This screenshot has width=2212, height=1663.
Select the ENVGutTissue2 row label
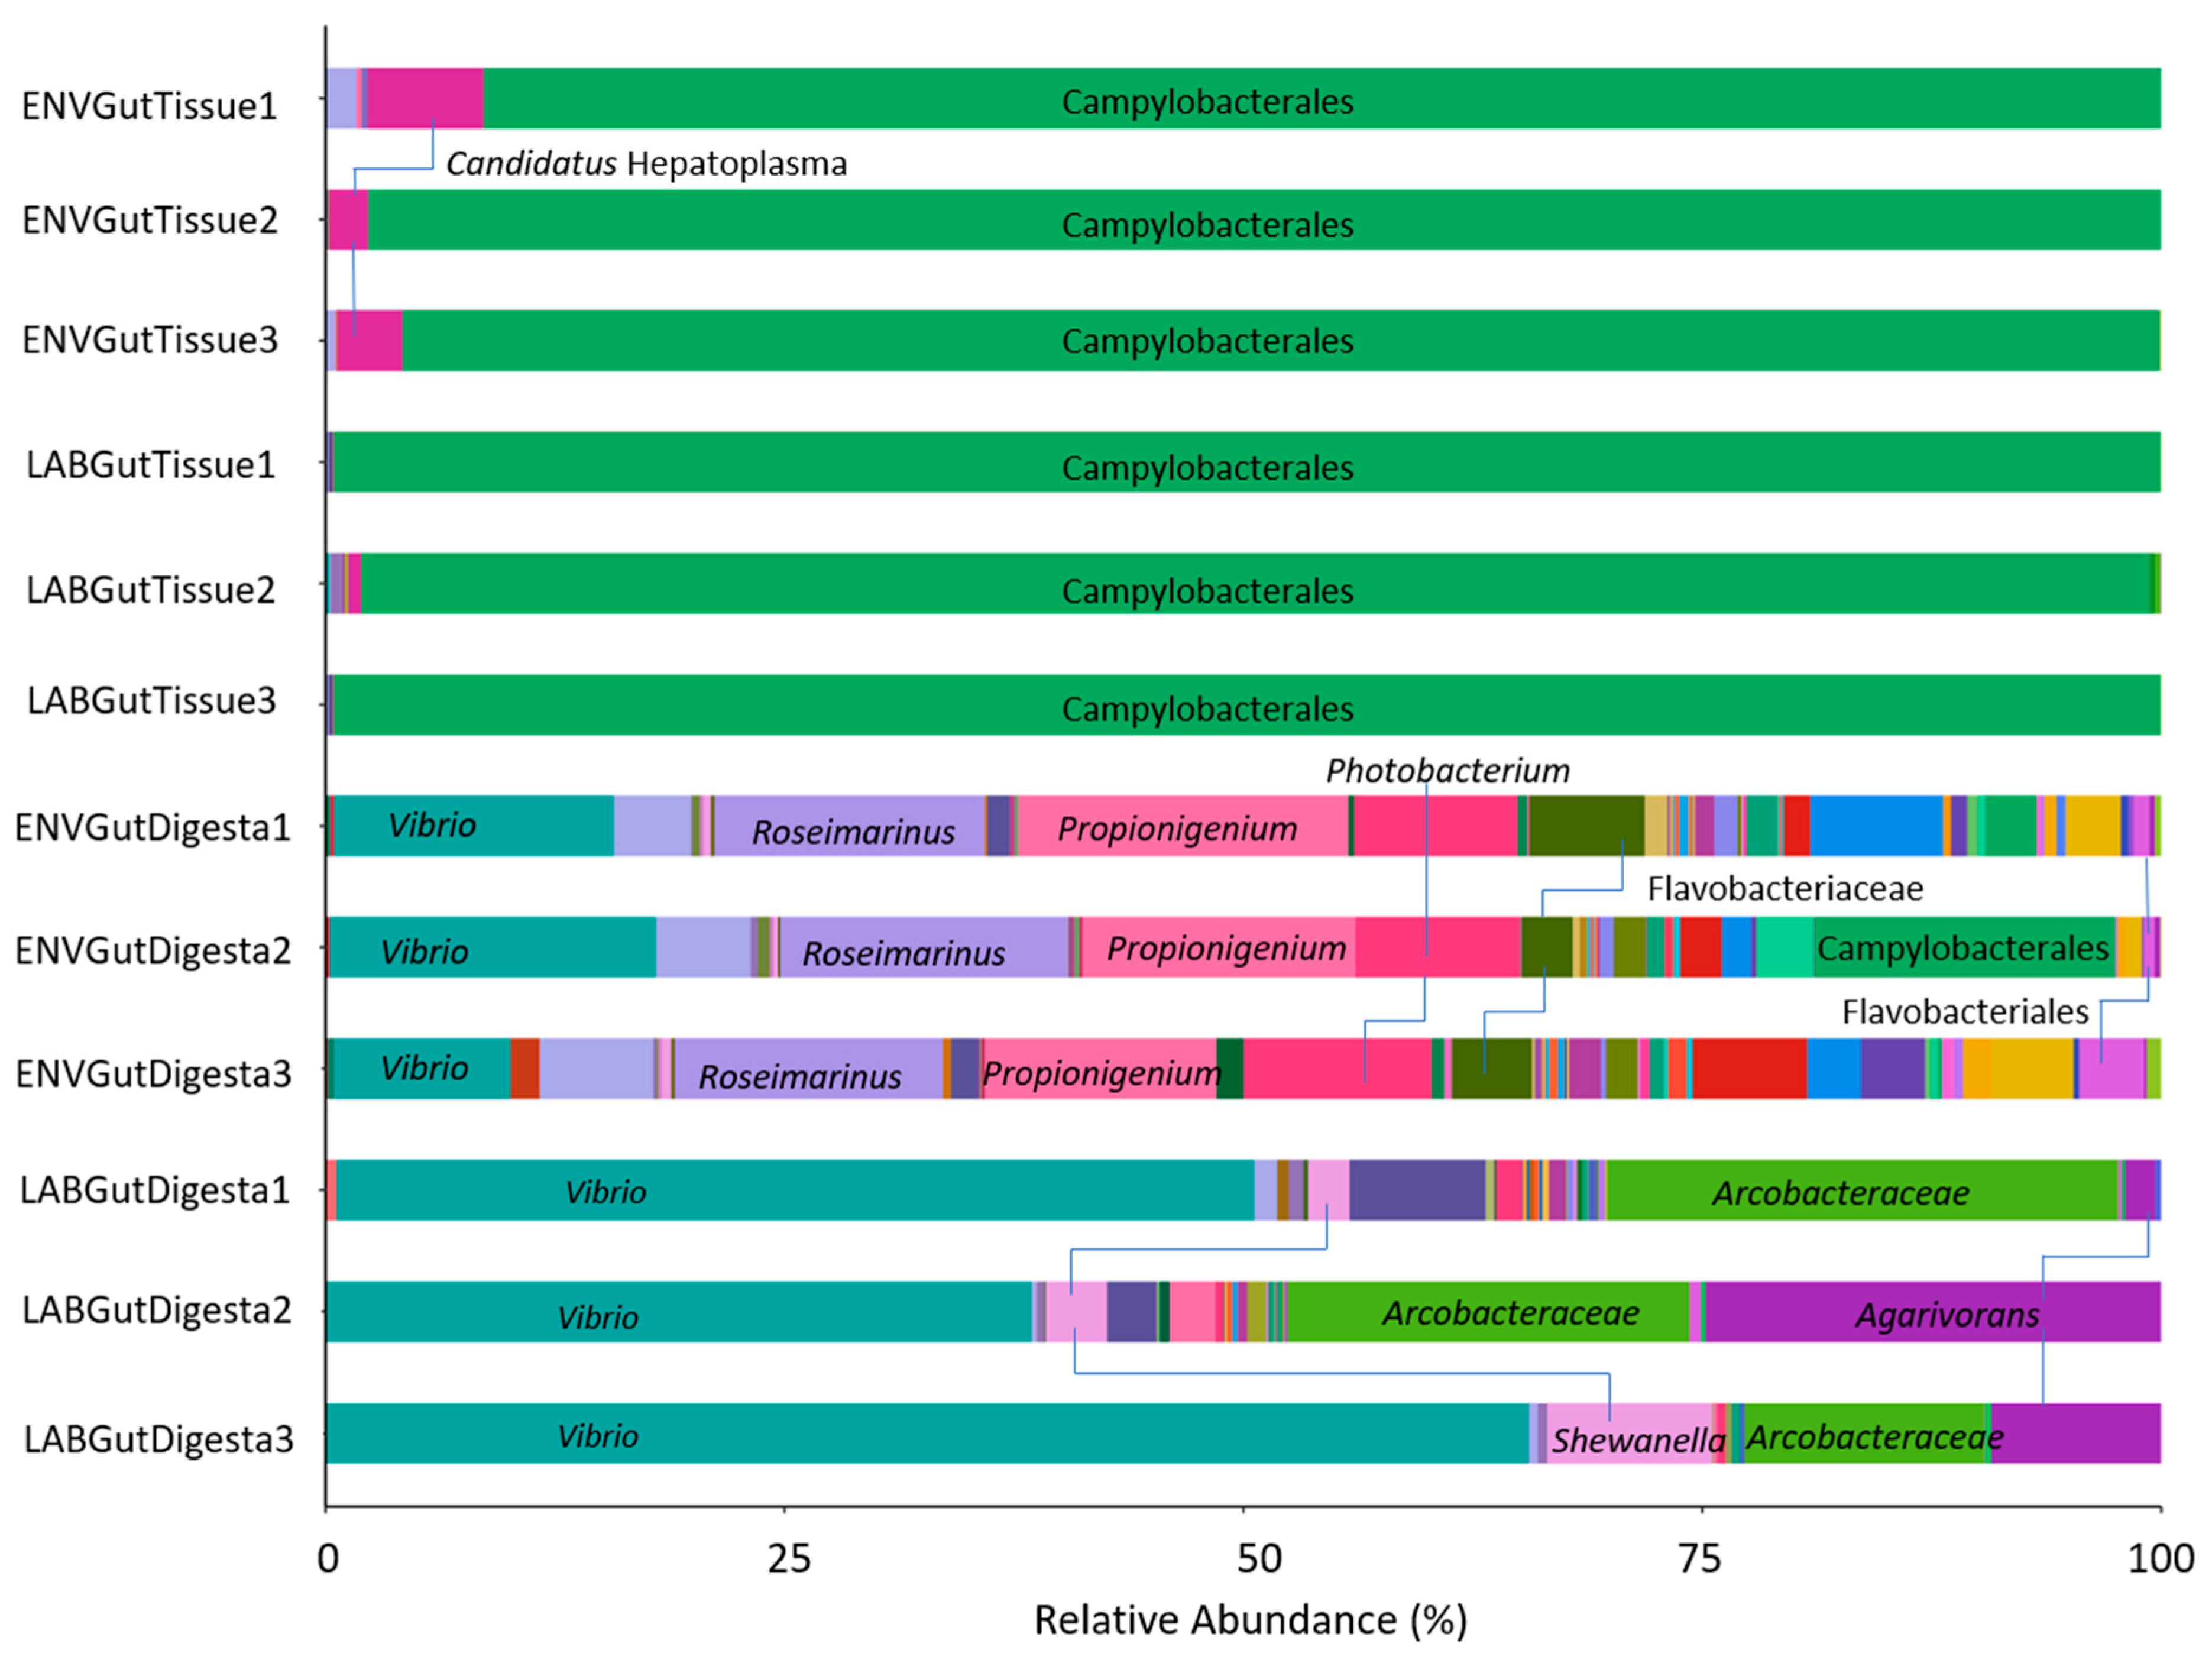[x=150, y=221]
